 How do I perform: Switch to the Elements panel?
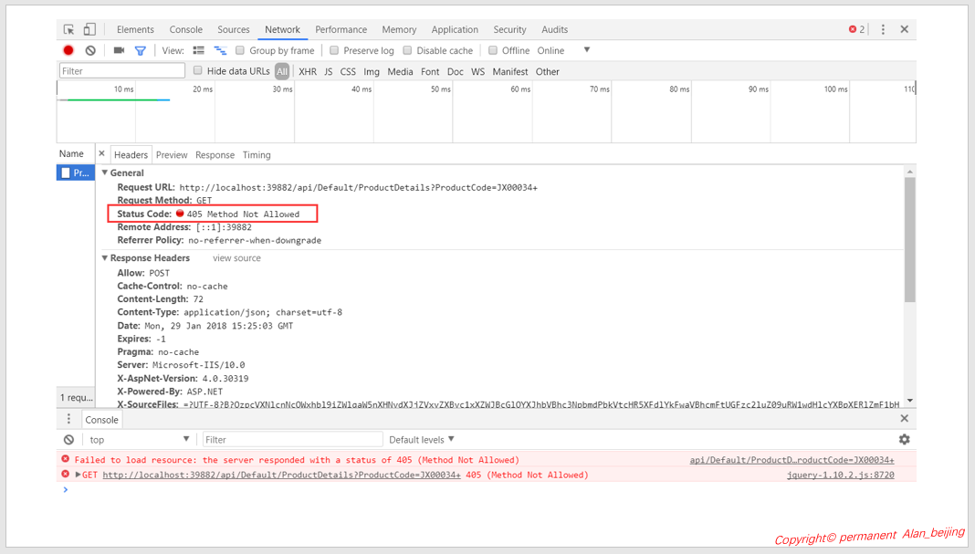click(135, 29)
